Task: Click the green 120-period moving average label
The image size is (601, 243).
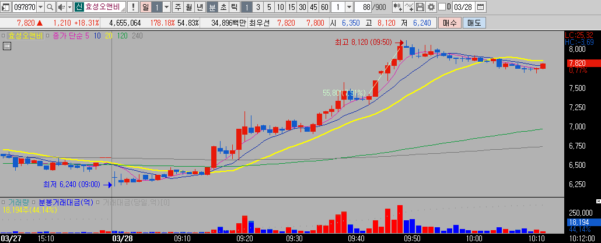Action: [123, 36]
